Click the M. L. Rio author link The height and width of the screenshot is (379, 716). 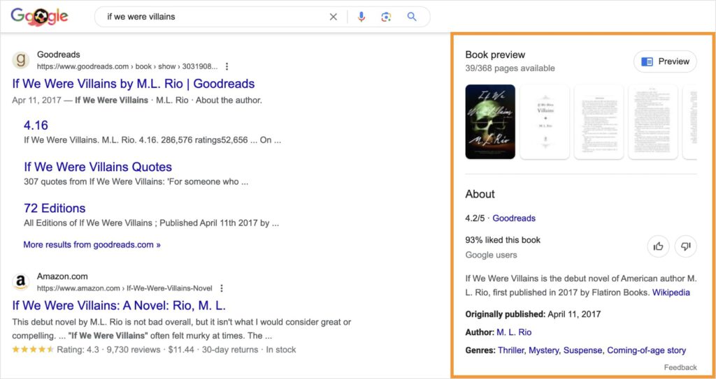click(514, 332)
